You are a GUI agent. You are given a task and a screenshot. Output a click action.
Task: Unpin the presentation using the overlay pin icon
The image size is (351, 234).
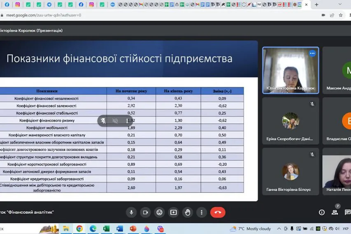tap(104, 121)
